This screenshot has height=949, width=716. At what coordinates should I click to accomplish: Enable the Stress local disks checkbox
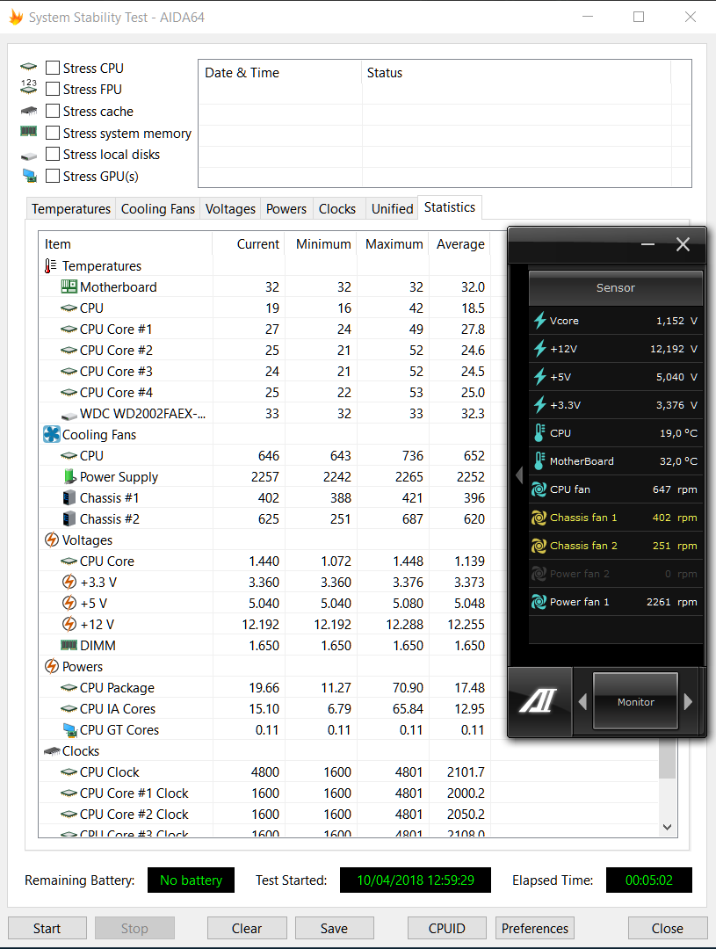[53, 154]
